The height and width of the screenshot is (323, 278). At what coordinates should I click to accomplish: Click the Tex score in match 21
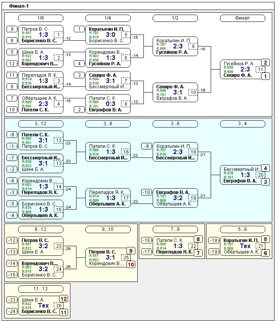245,246
